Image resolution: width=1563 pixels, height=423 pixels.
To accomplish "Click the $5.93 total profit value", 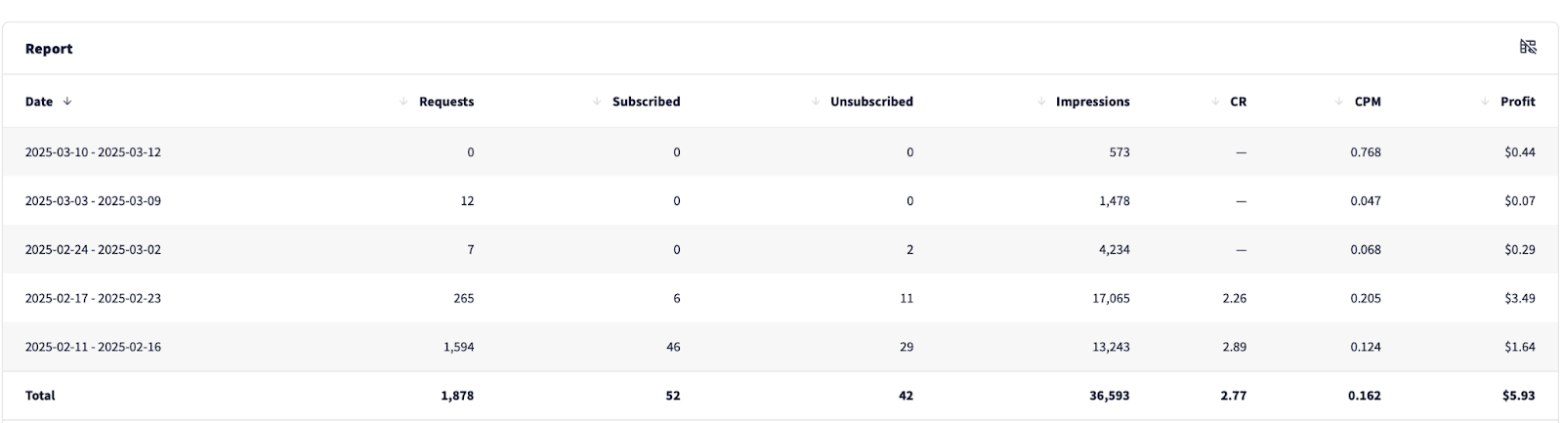I will [x=1519, y=396].
